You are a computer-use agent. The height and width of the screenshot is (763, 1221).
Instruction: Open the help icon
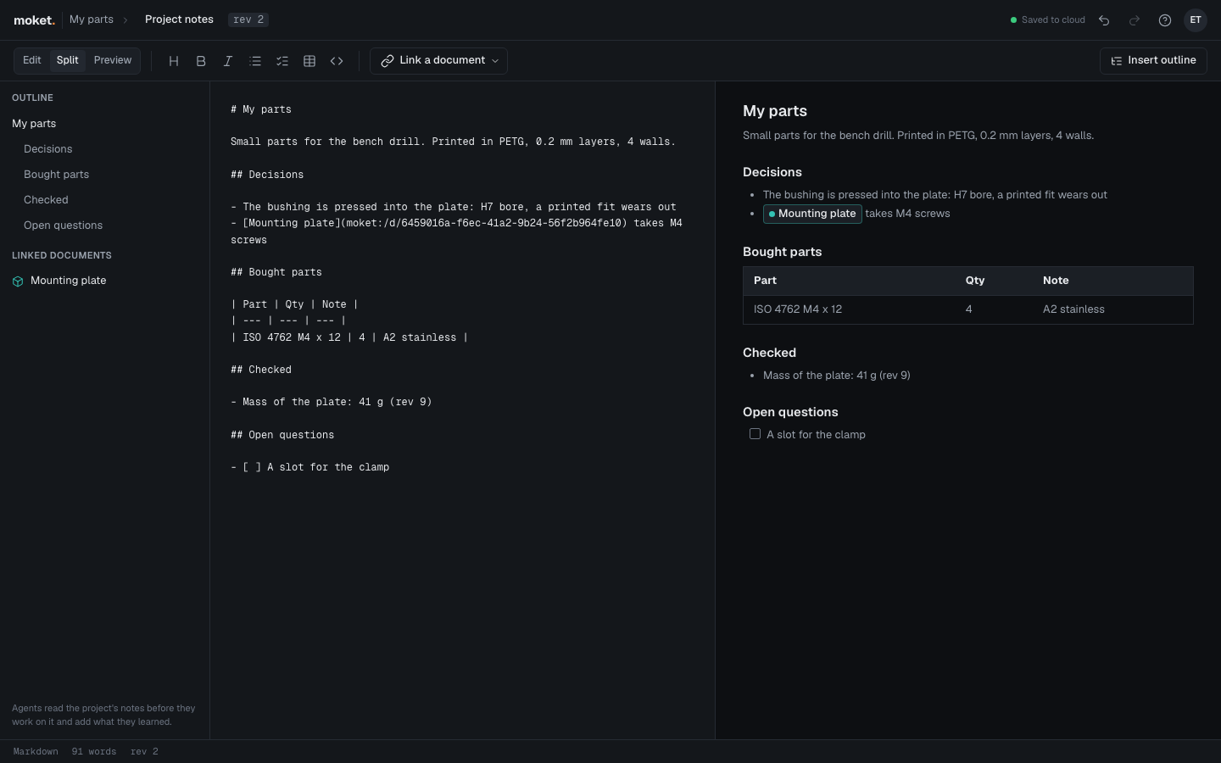coord(1165,20)
